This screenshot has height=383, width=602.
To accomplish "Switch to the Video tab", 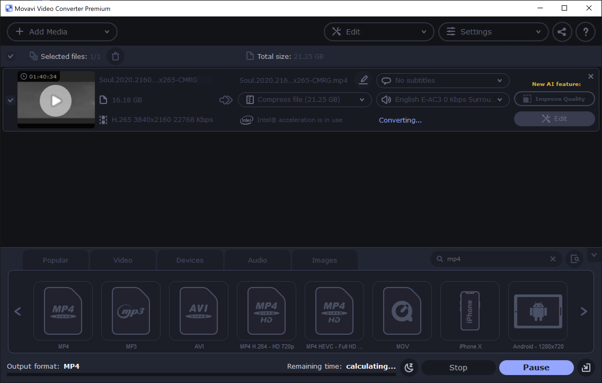I will [123, 260].
